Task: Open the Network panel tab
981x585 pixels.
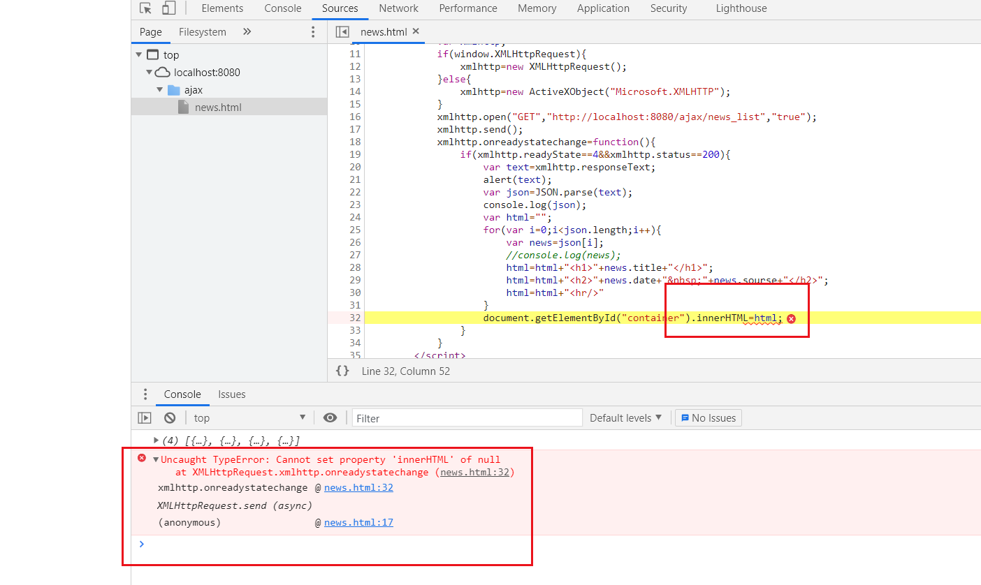Action: (x=399, y=8)
